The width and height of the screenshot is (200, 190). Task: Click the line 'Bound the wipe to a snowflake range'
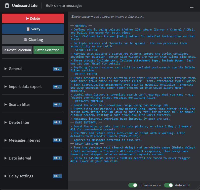[120, 105]
